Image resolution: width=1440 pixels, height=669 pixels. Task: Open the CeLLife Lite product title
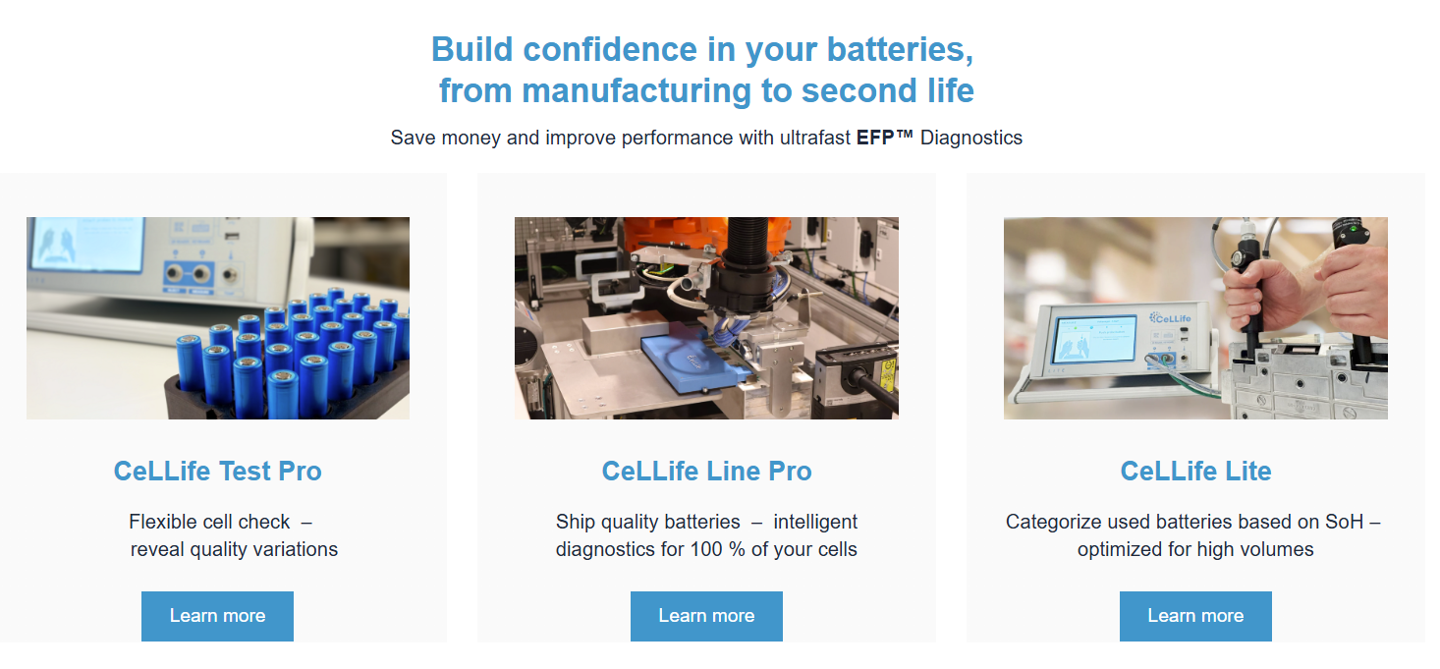(1195, 471)
